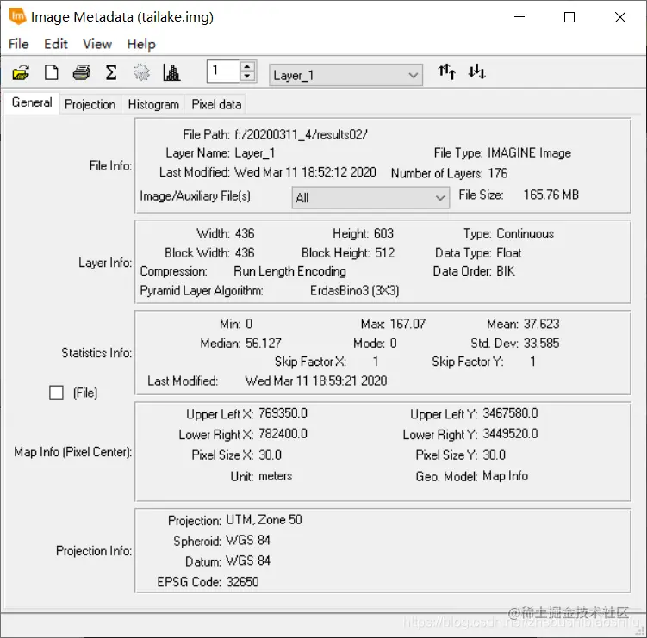Switch to the General tab
647x638 pixels.
pyautogui.click(x=32, y=102)
